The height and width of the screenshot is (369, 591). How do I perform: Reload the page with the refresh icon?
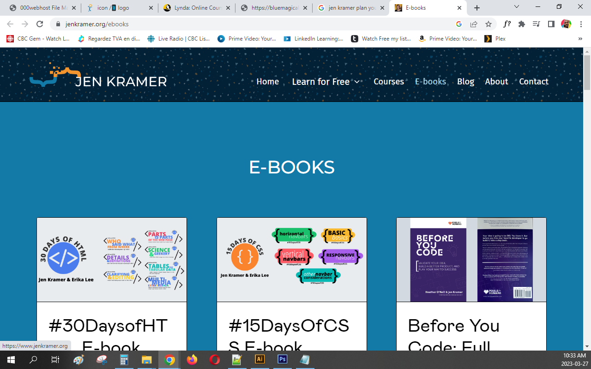[40, 24]
